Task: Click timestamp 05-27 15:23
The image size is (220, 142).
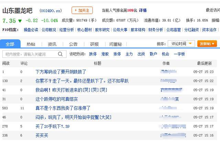Action: (203, 72)
